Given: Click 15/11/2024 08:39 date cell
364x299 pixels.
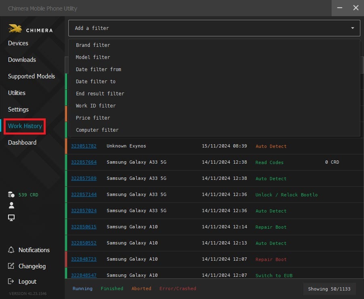Looking at the screenshot, I should pyautogui.click(x=224, y=146).
